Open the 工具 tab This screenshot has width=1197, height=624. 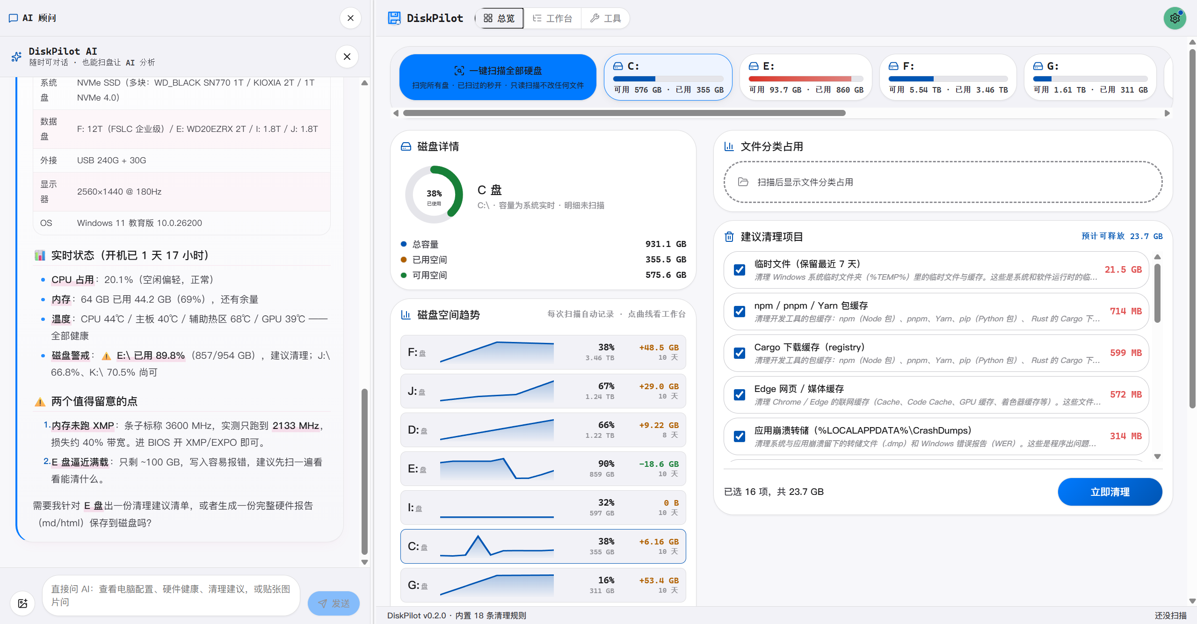click(x=605, y=18)
